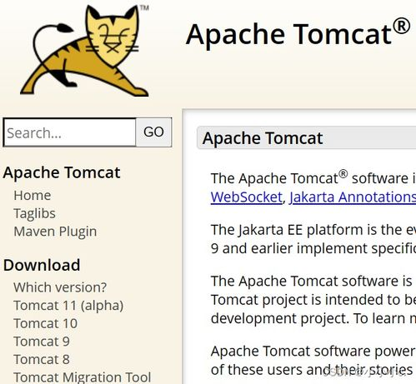Open the Maven Plugin link
The image size is (416, 384).
coord(55,232)
